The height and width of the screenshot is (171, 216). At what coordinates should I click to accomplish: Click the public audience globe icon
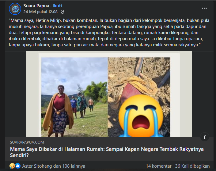(x=63, y=12)
